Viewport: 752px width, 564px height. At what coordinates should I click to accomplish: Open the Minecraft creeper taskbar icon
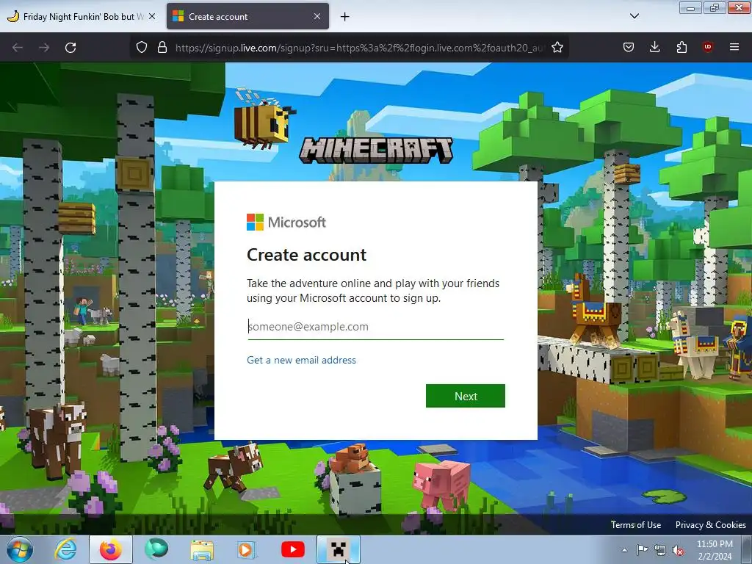(338, 549)
